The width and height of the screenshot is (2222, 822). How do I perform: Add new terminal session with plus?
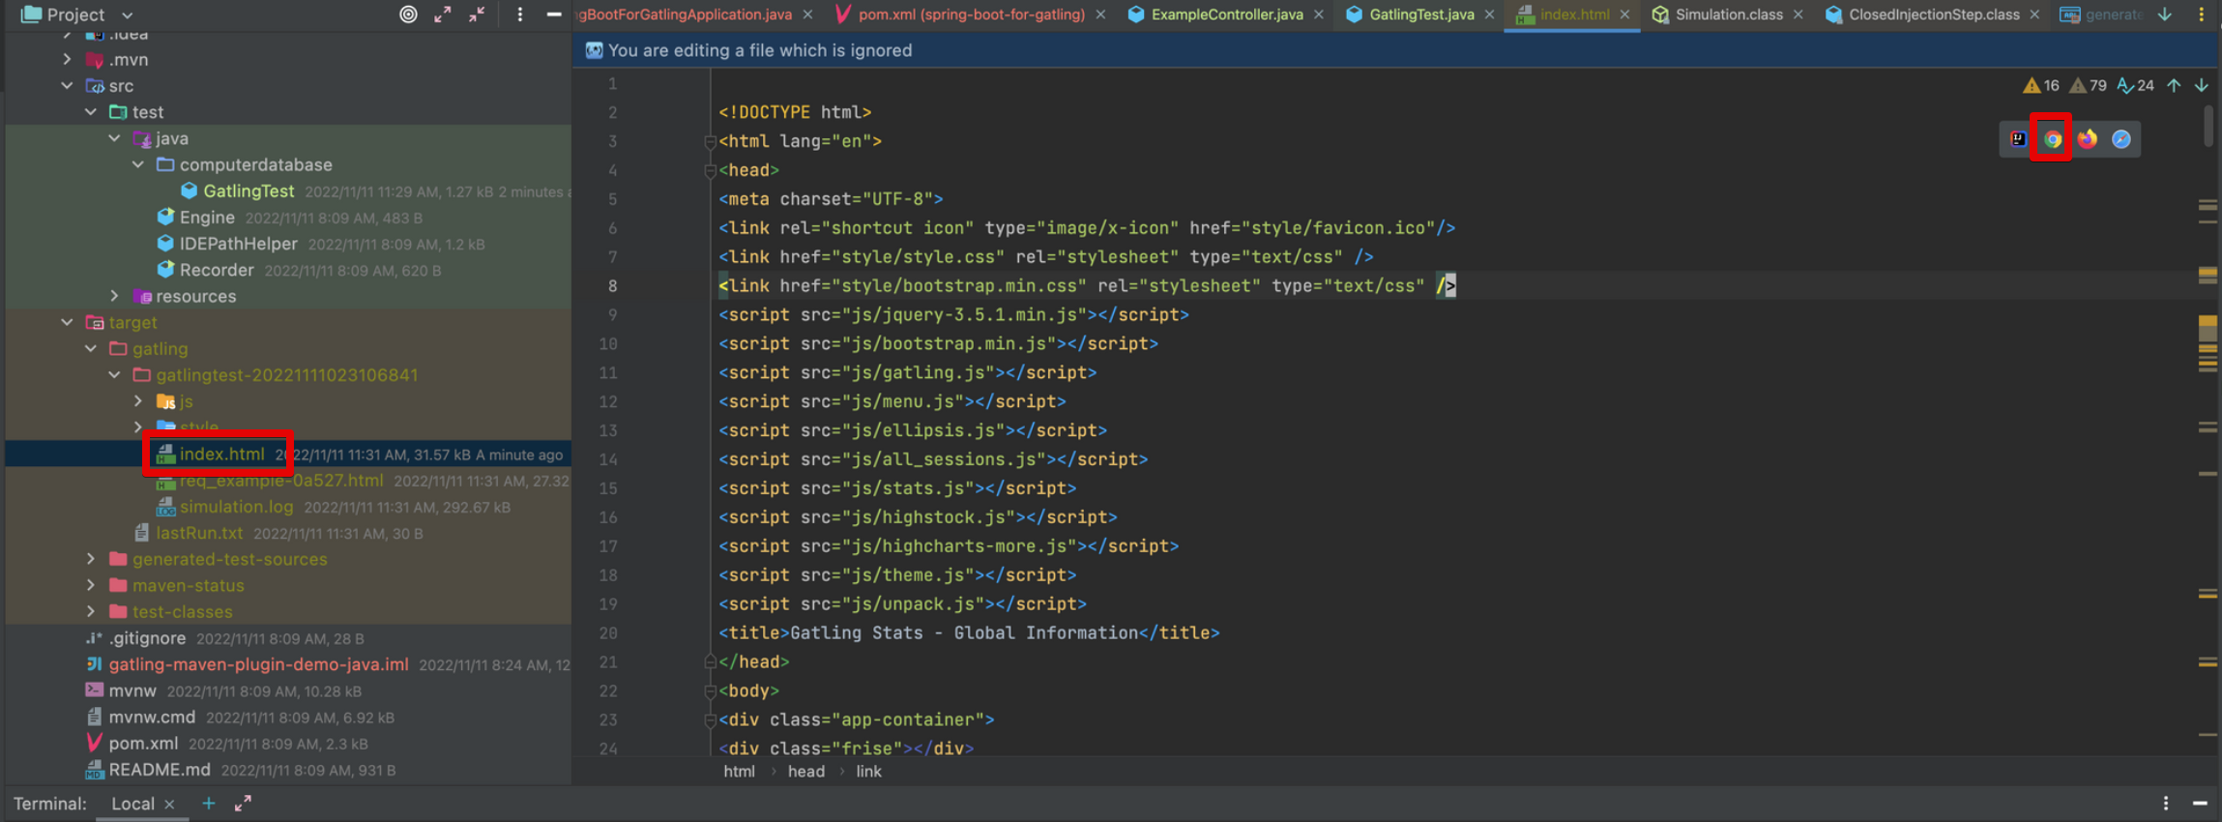(209, 804)
